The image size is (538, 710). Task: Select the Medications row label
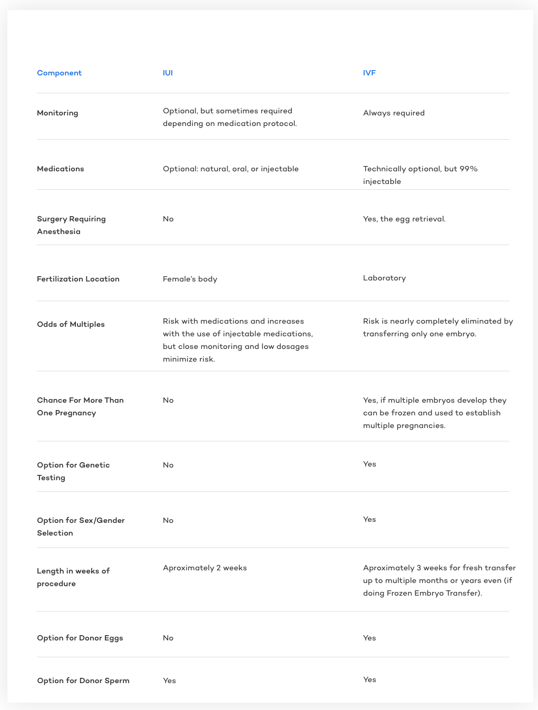click(61, 169)
